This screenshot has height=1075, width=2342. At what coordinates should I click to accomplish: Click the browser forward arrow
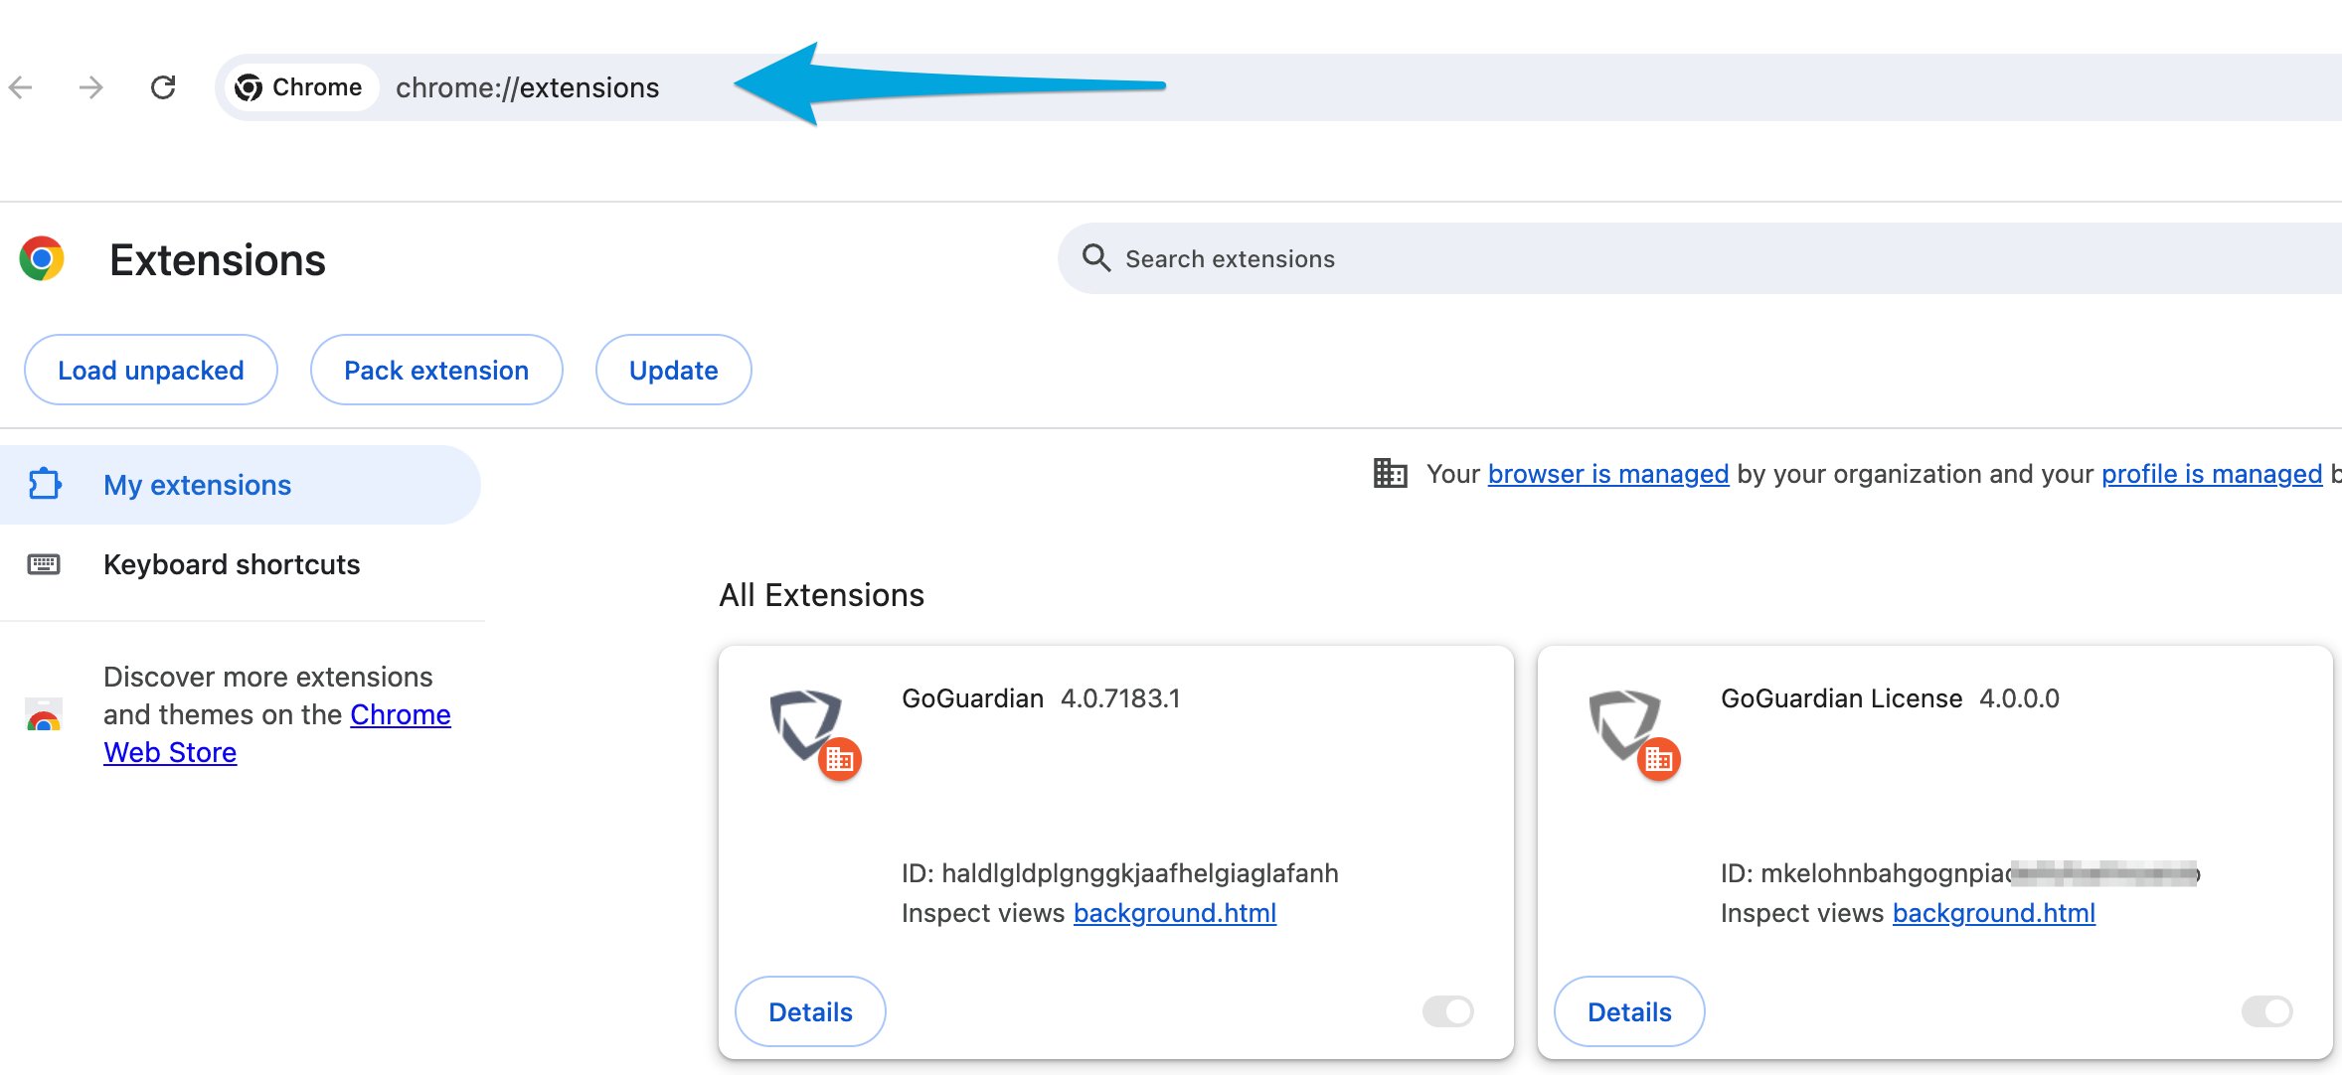click(x=91, y=87)
